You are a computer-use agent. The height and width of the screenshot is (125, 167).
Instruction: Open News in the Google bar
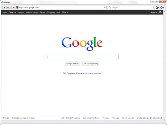point(42,12)
